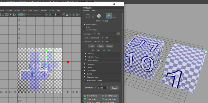
Task: Expand the Create section
Action: tap(102, 67)
